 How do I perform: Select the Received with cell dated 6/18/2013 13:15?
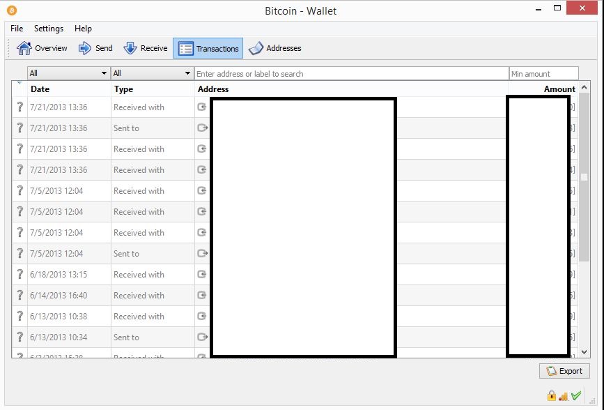point(153,274)
